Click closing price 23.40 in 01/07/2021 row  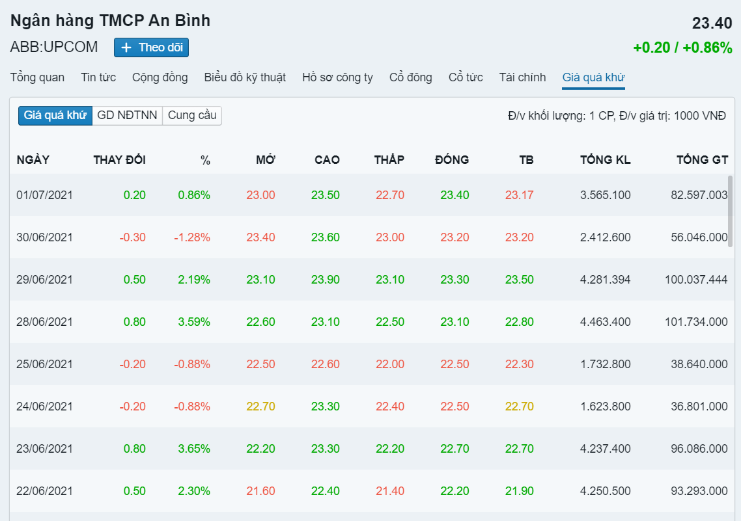tap(454, 195)
